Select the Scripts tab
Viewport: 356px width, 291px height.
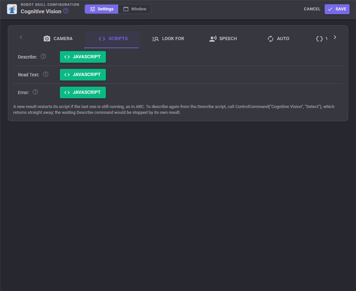[113, 39]
